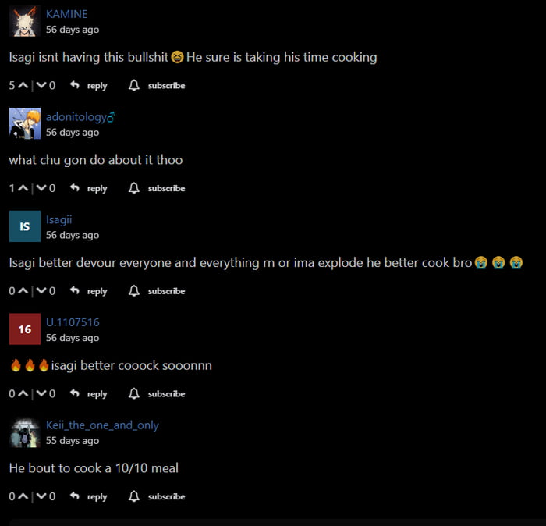Screen dimensions: 546x526
Task: Downvote Isagii's comment
Action: (41, 290)
